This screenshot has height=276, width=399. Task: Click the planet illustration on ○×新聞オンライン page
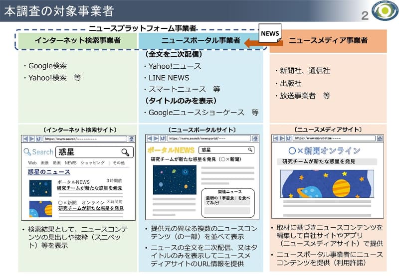point(327,184)
